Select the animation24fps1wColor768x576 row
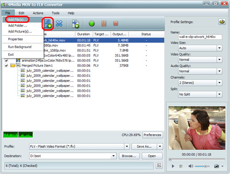The width and height of the screenshot is (230, 174). pyautogui.click(x=84, y=60)
